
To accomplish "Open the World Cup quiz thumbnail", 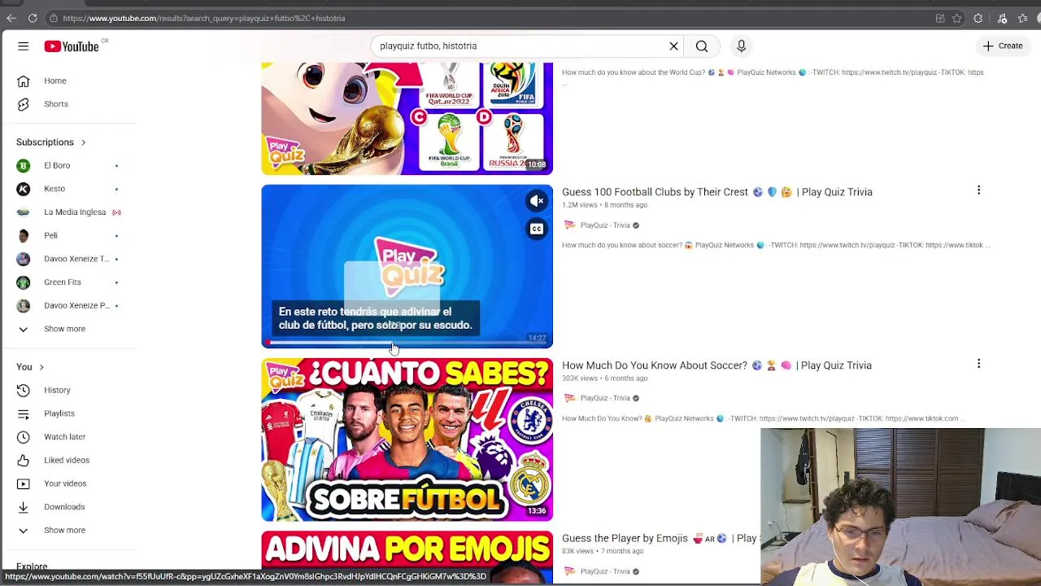I will [x=407, y=119].
